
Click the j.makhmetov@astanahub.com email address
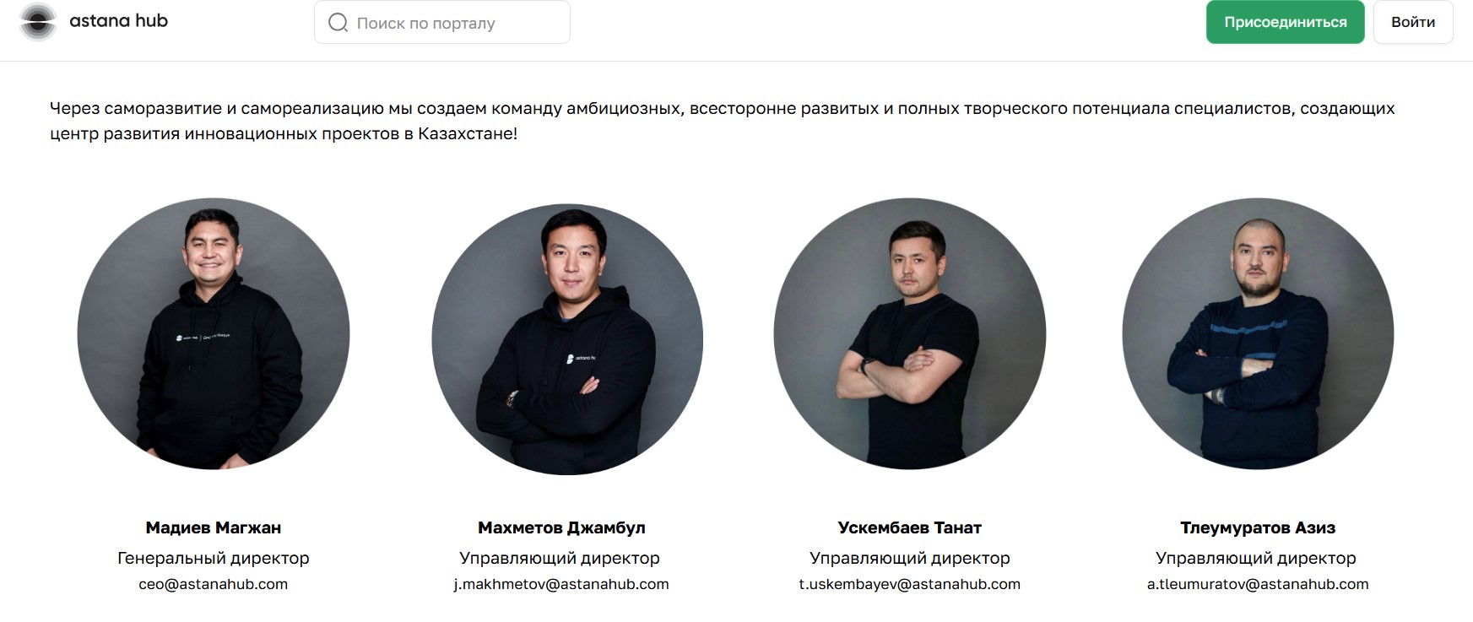(x=561, y=584)
